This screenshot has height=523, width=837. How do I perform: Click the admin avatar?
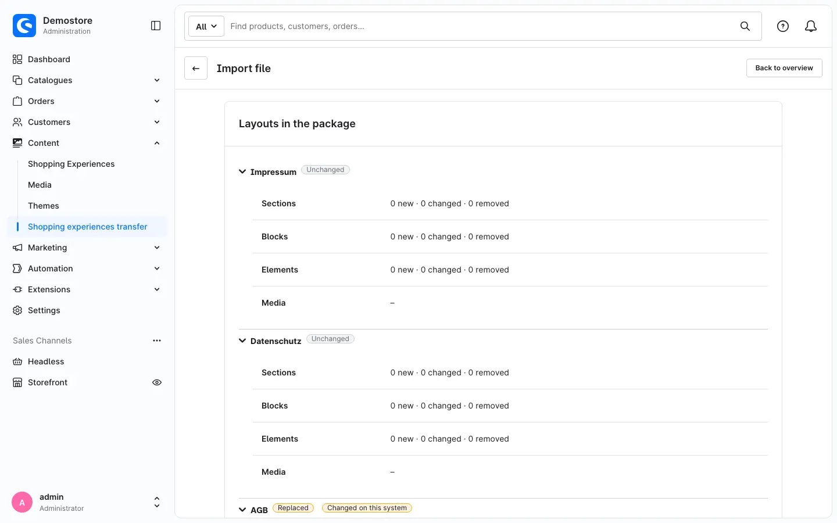22,502
